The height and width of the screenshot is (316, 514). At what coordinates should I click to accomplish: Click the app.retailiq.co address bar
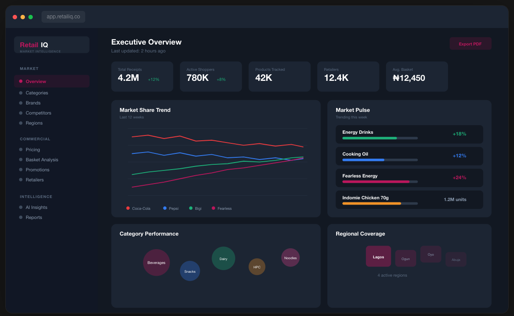[63, 17]
